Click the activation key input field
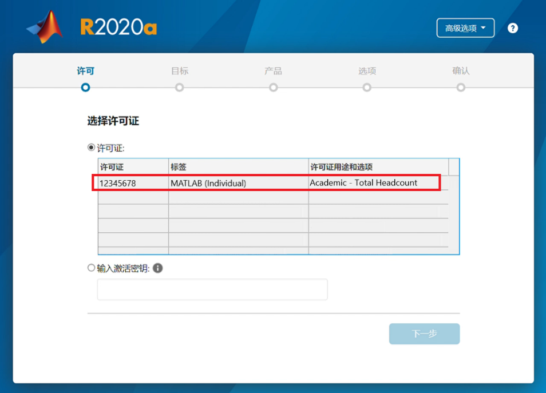The width and height of the screenshot is (546, 393). pyautogui.click(x=212, y=289)
